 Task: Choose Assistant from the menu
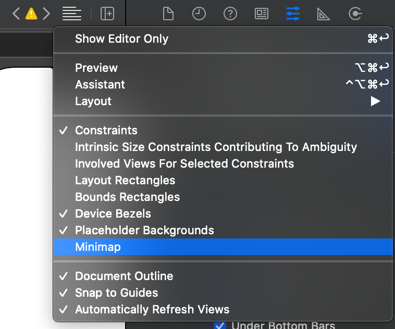(x=223, y=84)
